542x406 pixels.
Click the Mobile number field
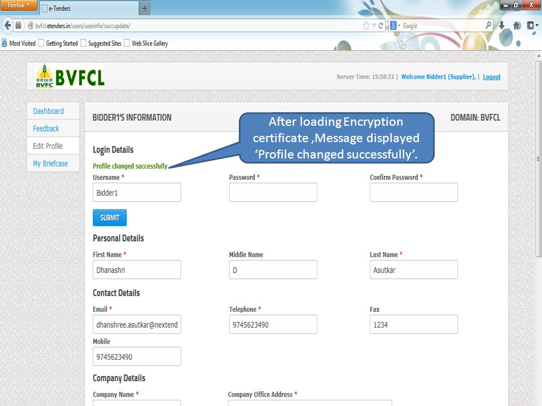(137, 356)
